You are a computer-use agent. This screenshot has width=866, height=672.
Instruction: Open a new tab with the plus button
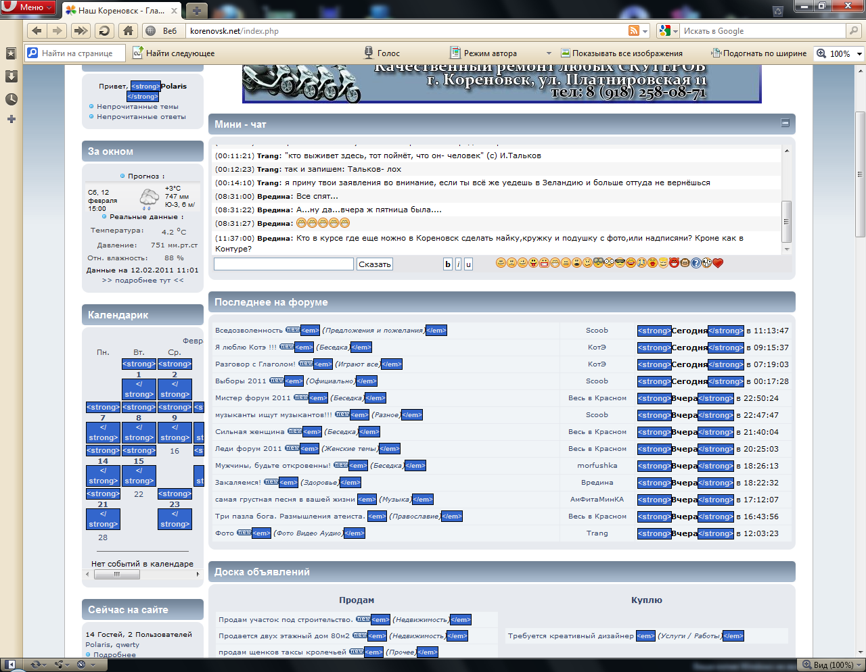197,10
